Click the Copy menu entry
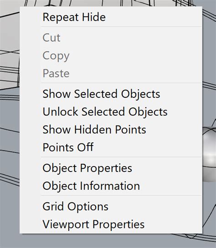 (111, 56)
